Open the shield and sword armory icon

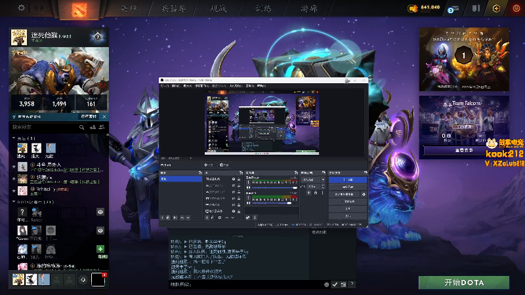click(476, 9)
